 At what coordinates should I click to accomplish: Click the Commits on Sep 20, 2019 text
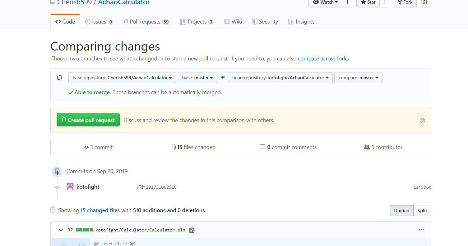coord(97,171)
